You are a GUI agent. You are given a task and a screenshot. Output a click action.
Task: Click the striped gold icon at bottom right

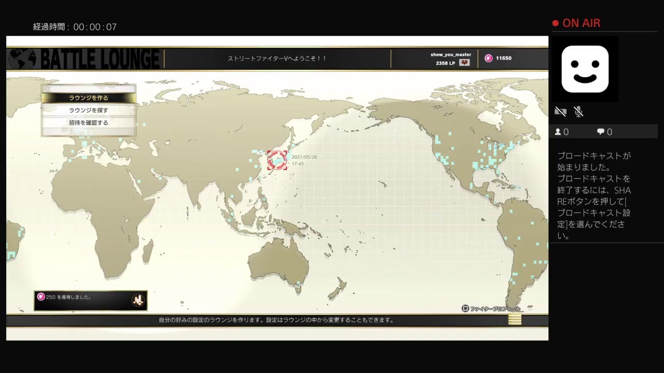pos(515,320)
